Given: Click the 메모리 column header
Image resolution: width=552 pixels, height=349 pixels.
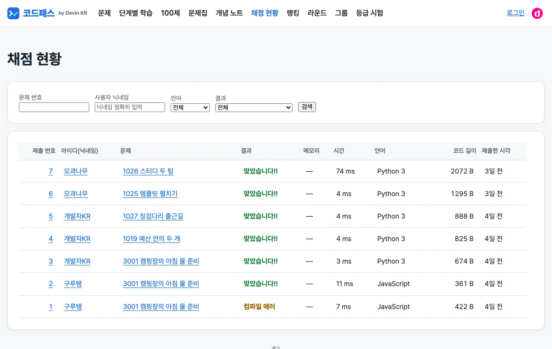Looking at the screenshot, I should 311,151.
